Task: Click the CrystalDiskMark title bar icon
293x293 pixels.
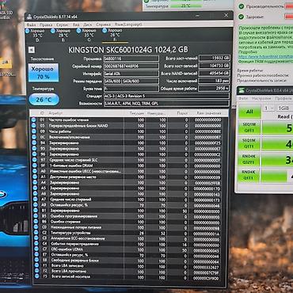Action: (242, 90)
